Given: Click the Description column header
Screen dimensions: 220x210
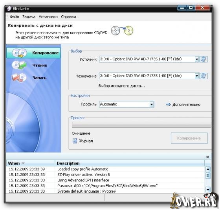Looking at the screenshot, I should click(x=130, y=163).
